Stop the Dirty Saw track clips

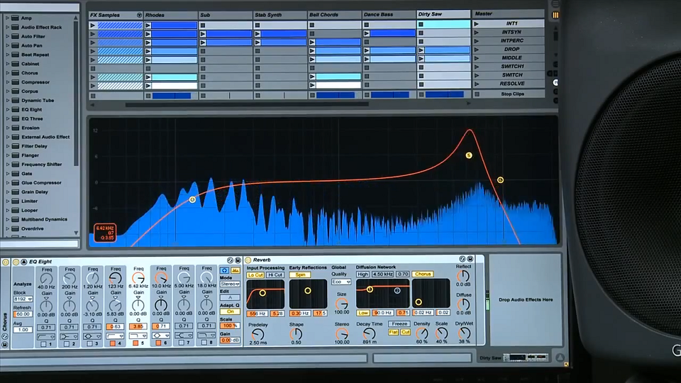pos(421,94)
